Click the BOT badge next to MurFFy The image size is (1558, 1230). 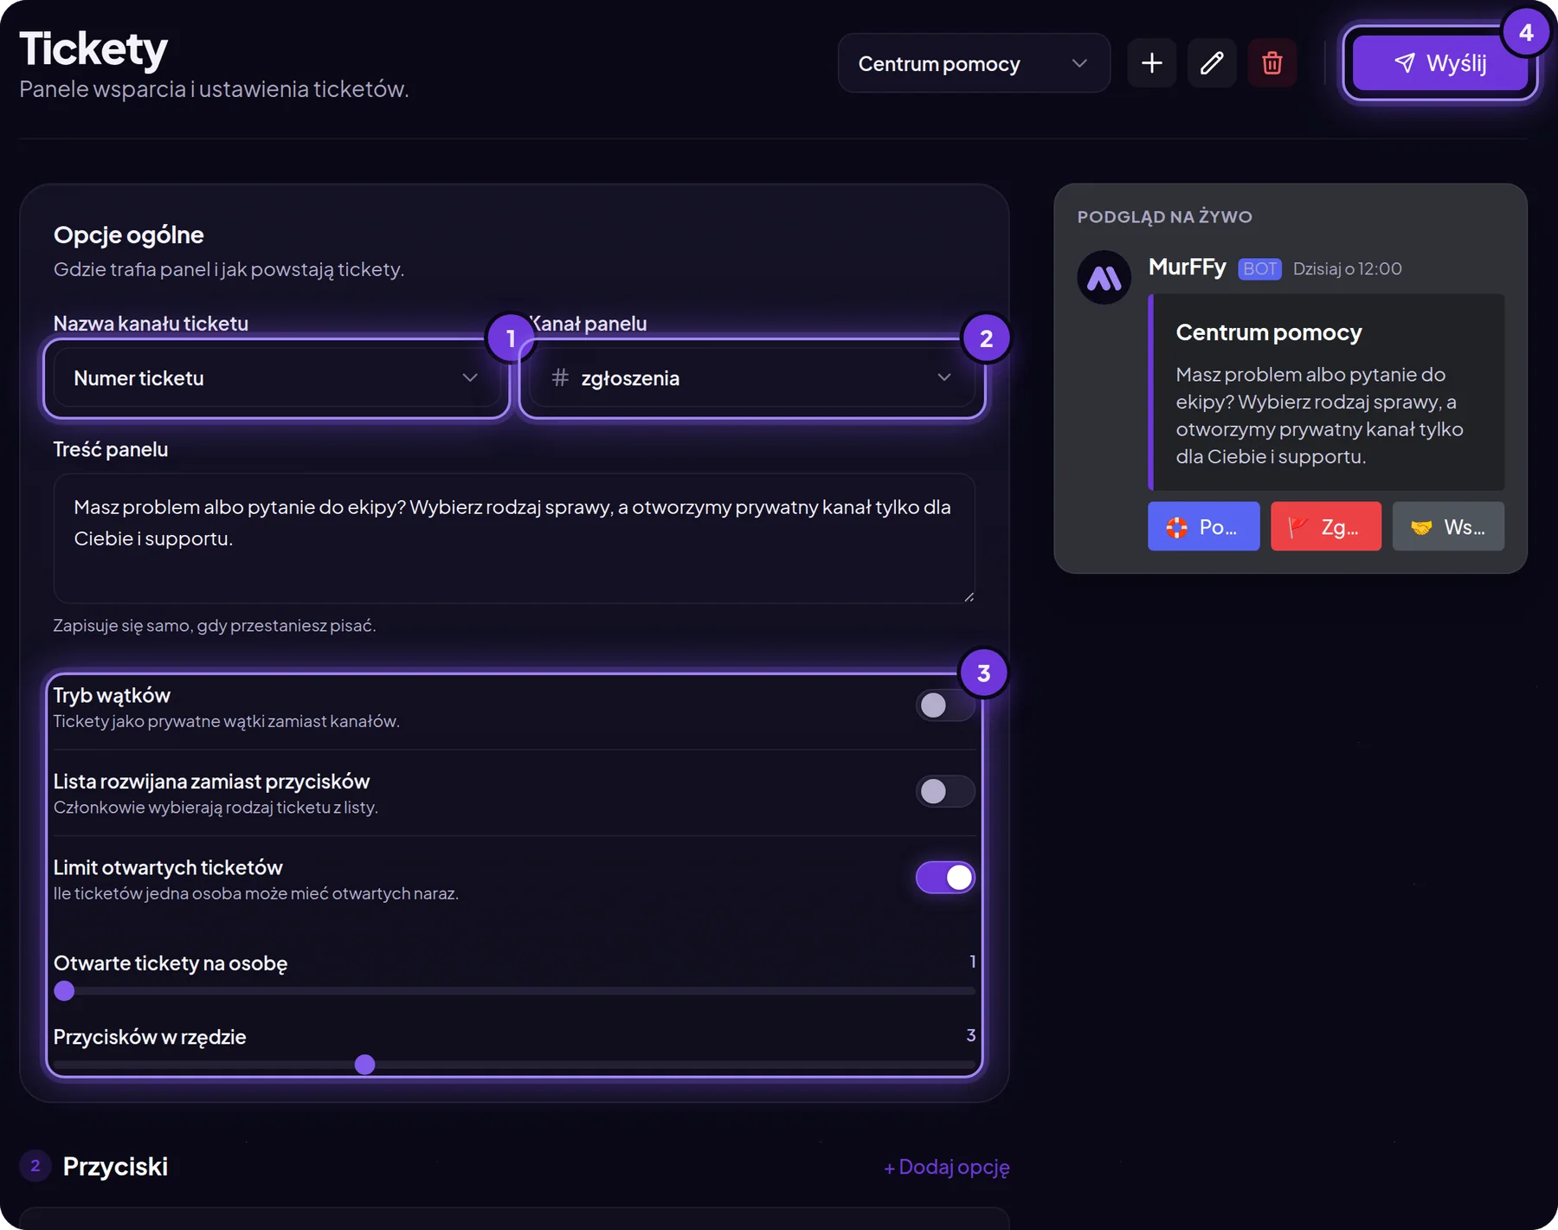[1259, 268]
